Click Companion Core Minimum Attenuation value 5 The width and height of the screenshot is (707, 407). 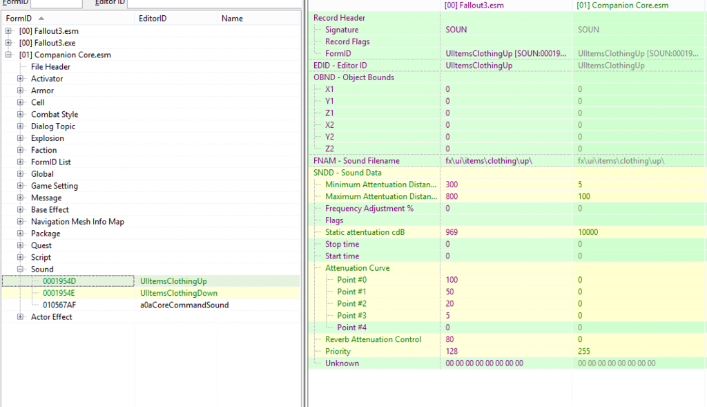[580, 184]
